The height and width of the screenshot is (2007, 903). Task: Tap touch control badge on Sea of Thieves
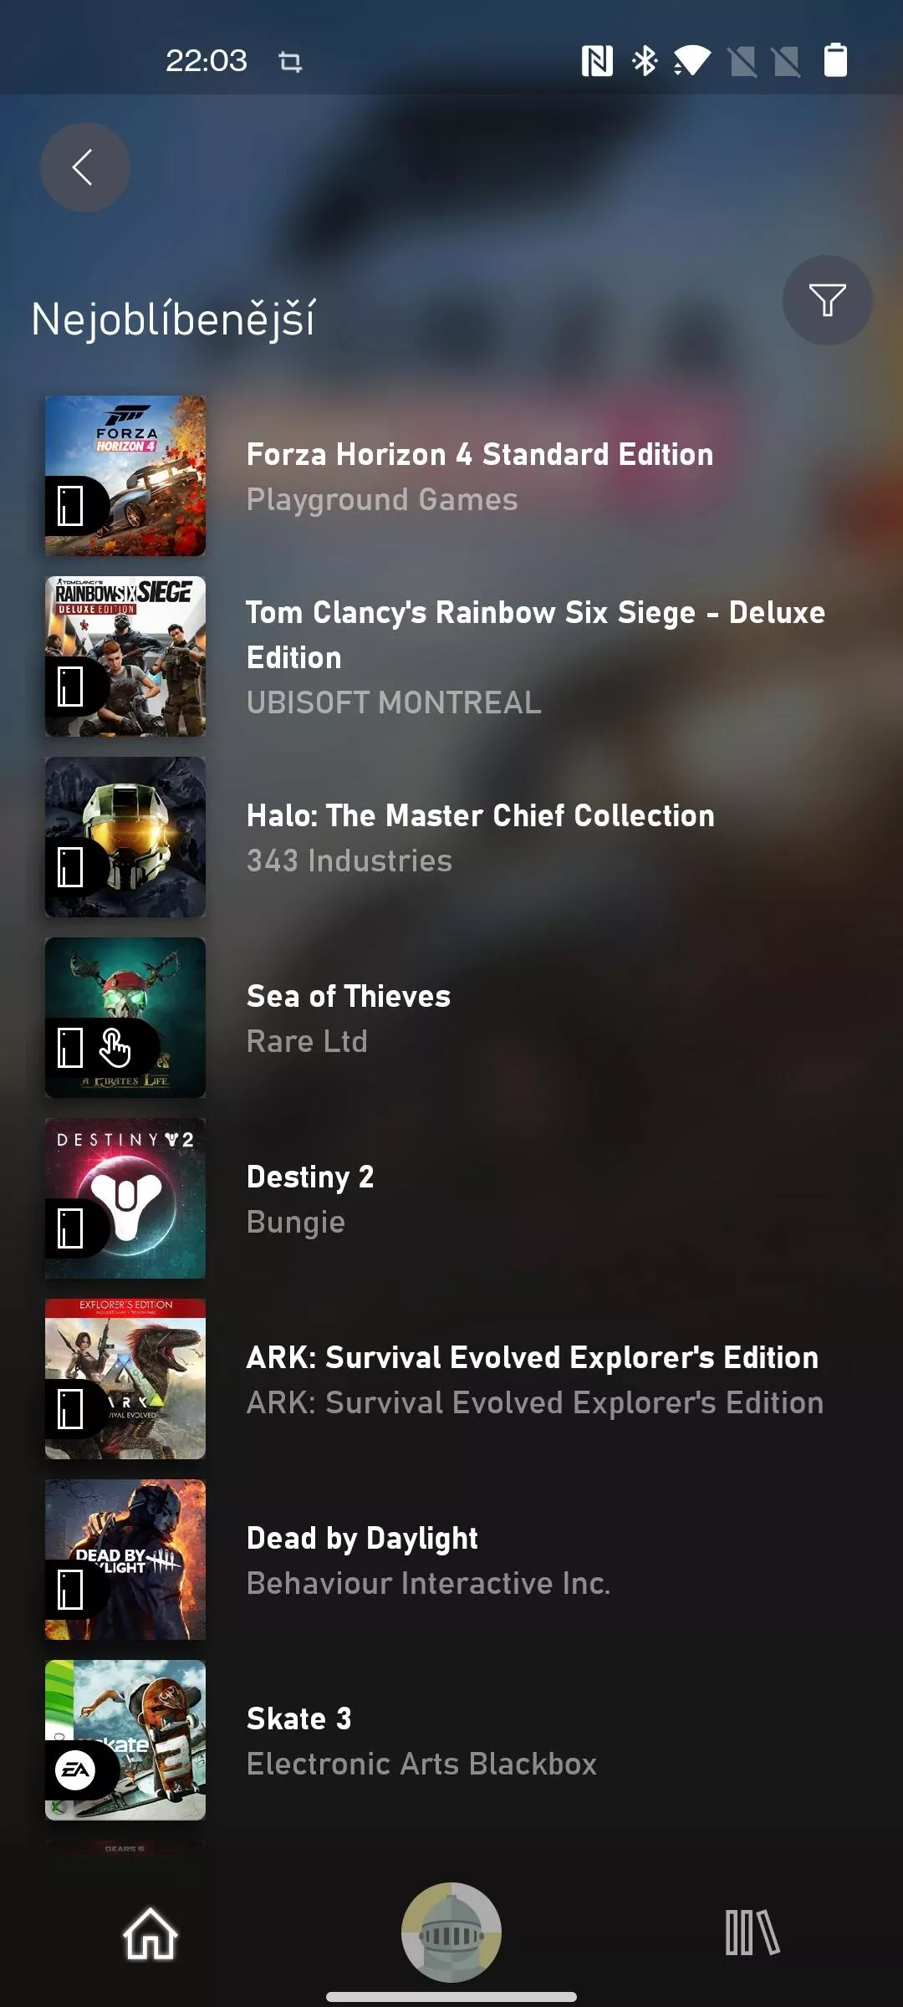point(115,1048)
